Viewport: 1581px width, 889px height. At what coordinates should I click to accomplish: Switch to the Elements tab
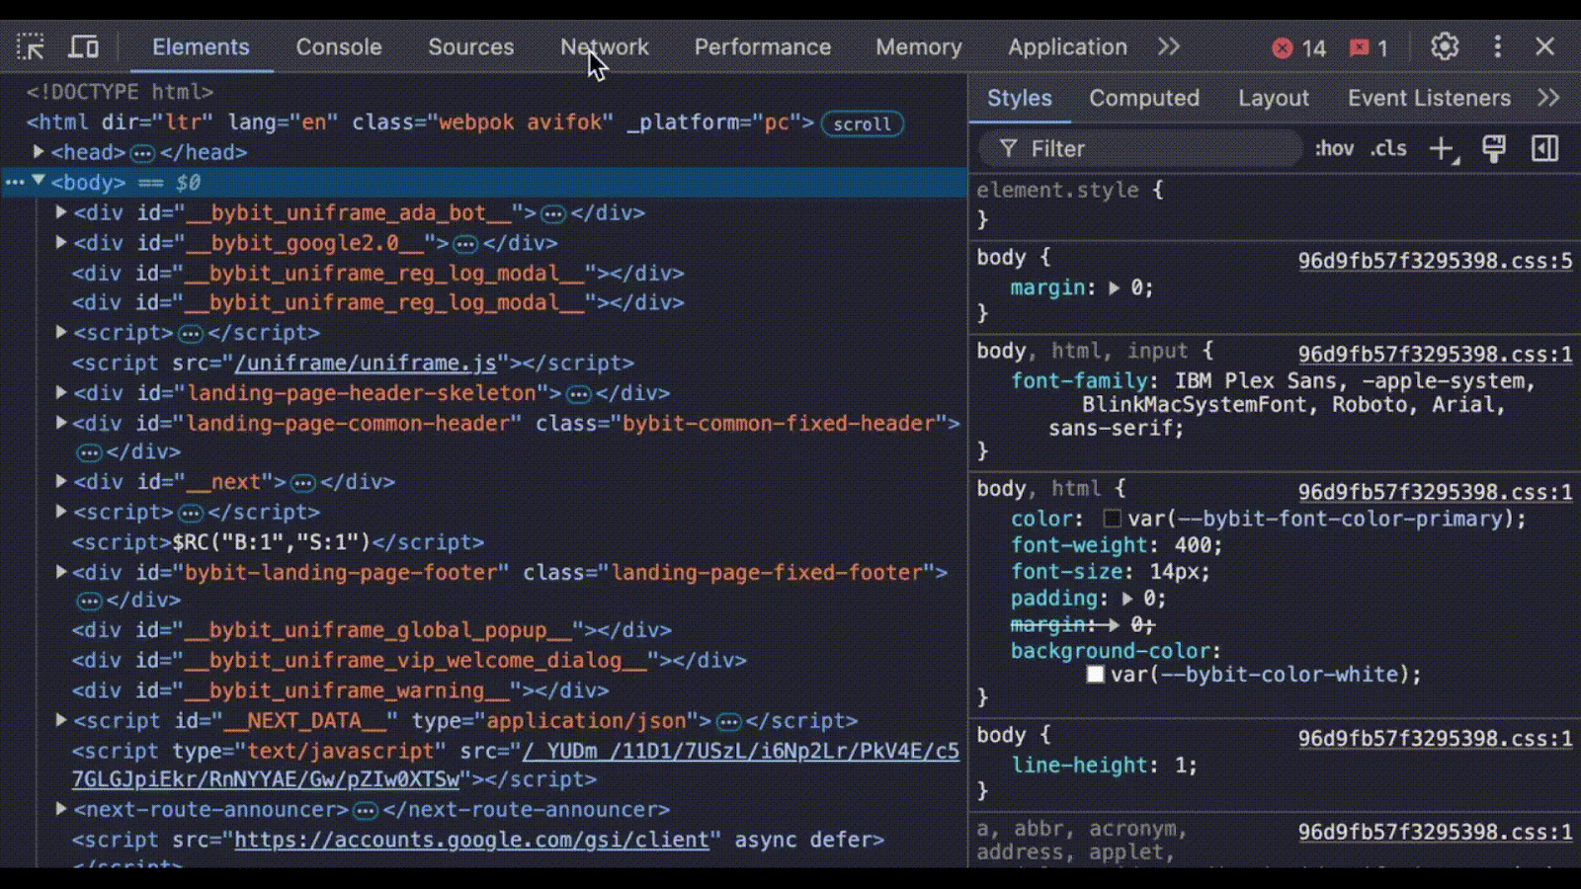pyautogui.click(x=201, y=46)
